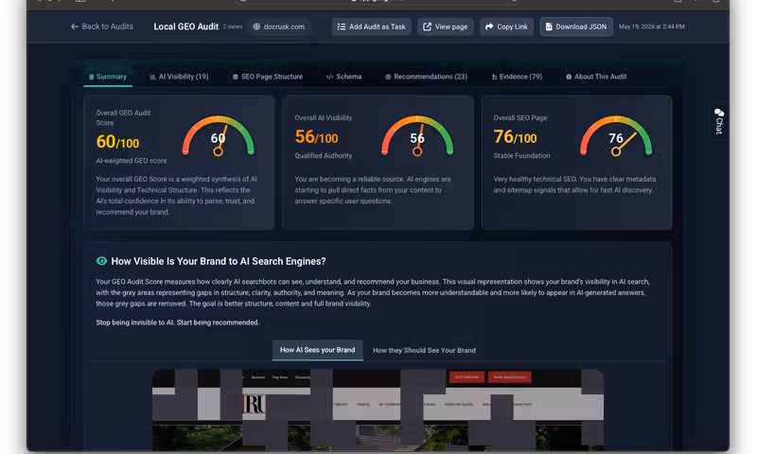Open the SEO Page Structure tab

(x=268, y=77)
